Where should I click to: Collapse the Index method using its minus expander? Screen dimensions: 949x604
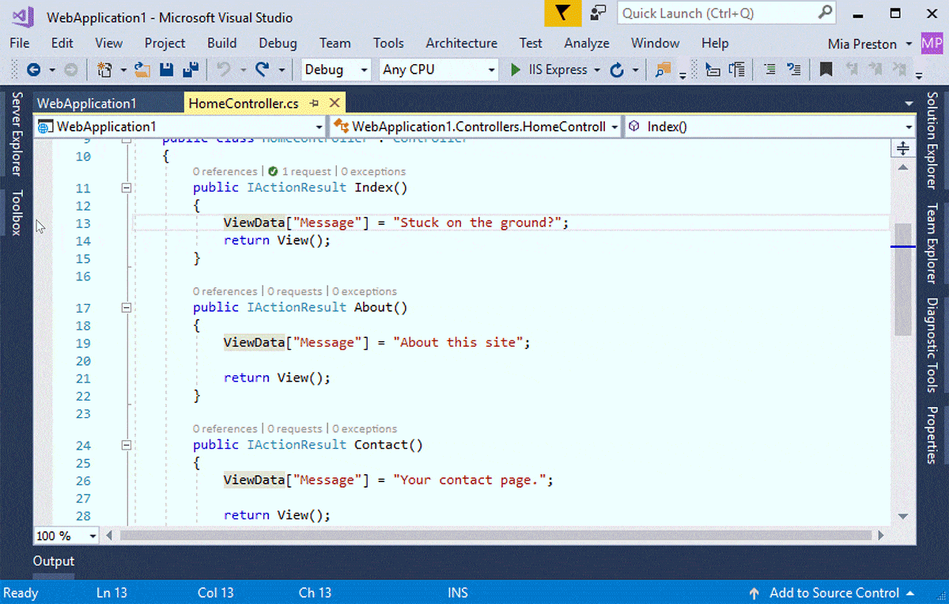pos(127,188)
